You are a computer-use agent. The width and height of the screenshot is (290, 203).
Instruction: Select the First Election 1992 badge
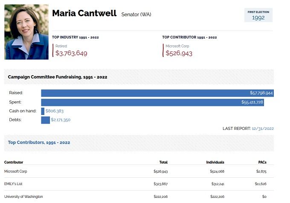tap(258, 15)
